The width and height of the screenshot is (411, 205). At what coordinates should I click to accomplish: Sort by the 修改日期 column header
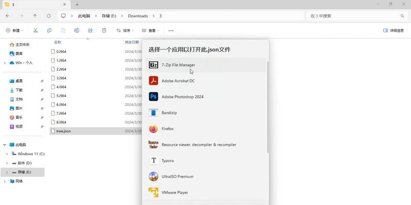click(132, 42)
